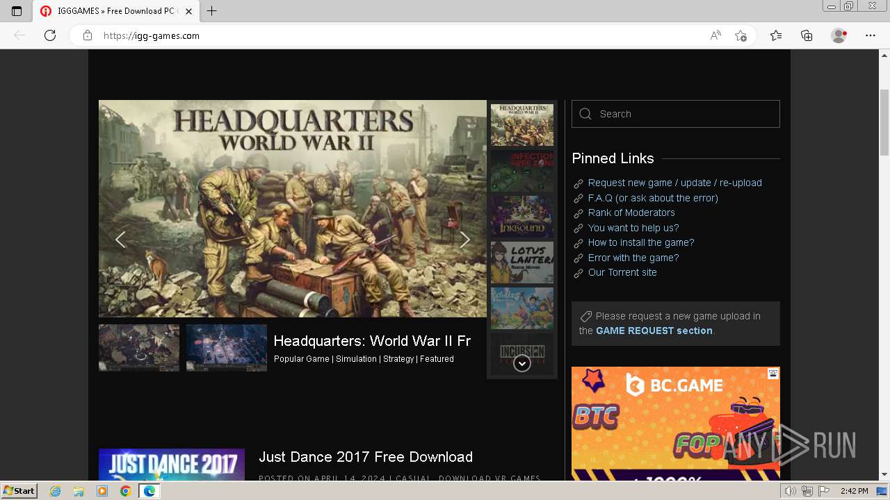Click the site Search field
The height and width of the screenshot is (500, 890).
point(676,114)
